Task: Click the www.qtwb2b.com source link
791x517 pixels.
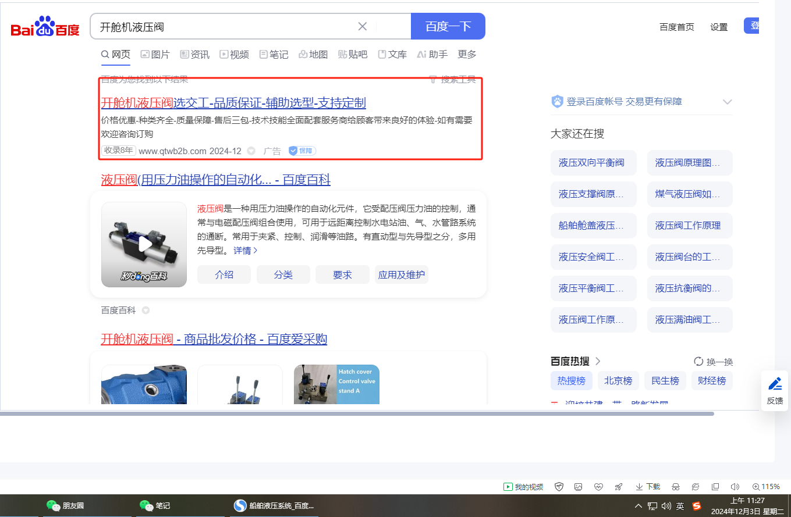Action: tap(173, 151)
